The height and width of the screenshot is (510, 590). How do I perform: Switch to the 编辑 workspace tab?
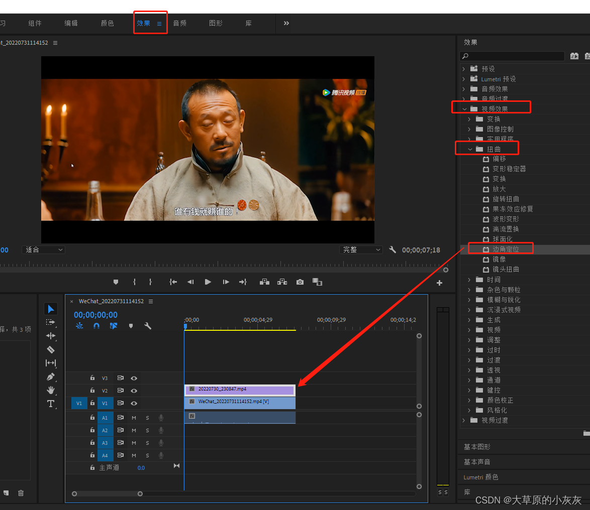[71, 23]
